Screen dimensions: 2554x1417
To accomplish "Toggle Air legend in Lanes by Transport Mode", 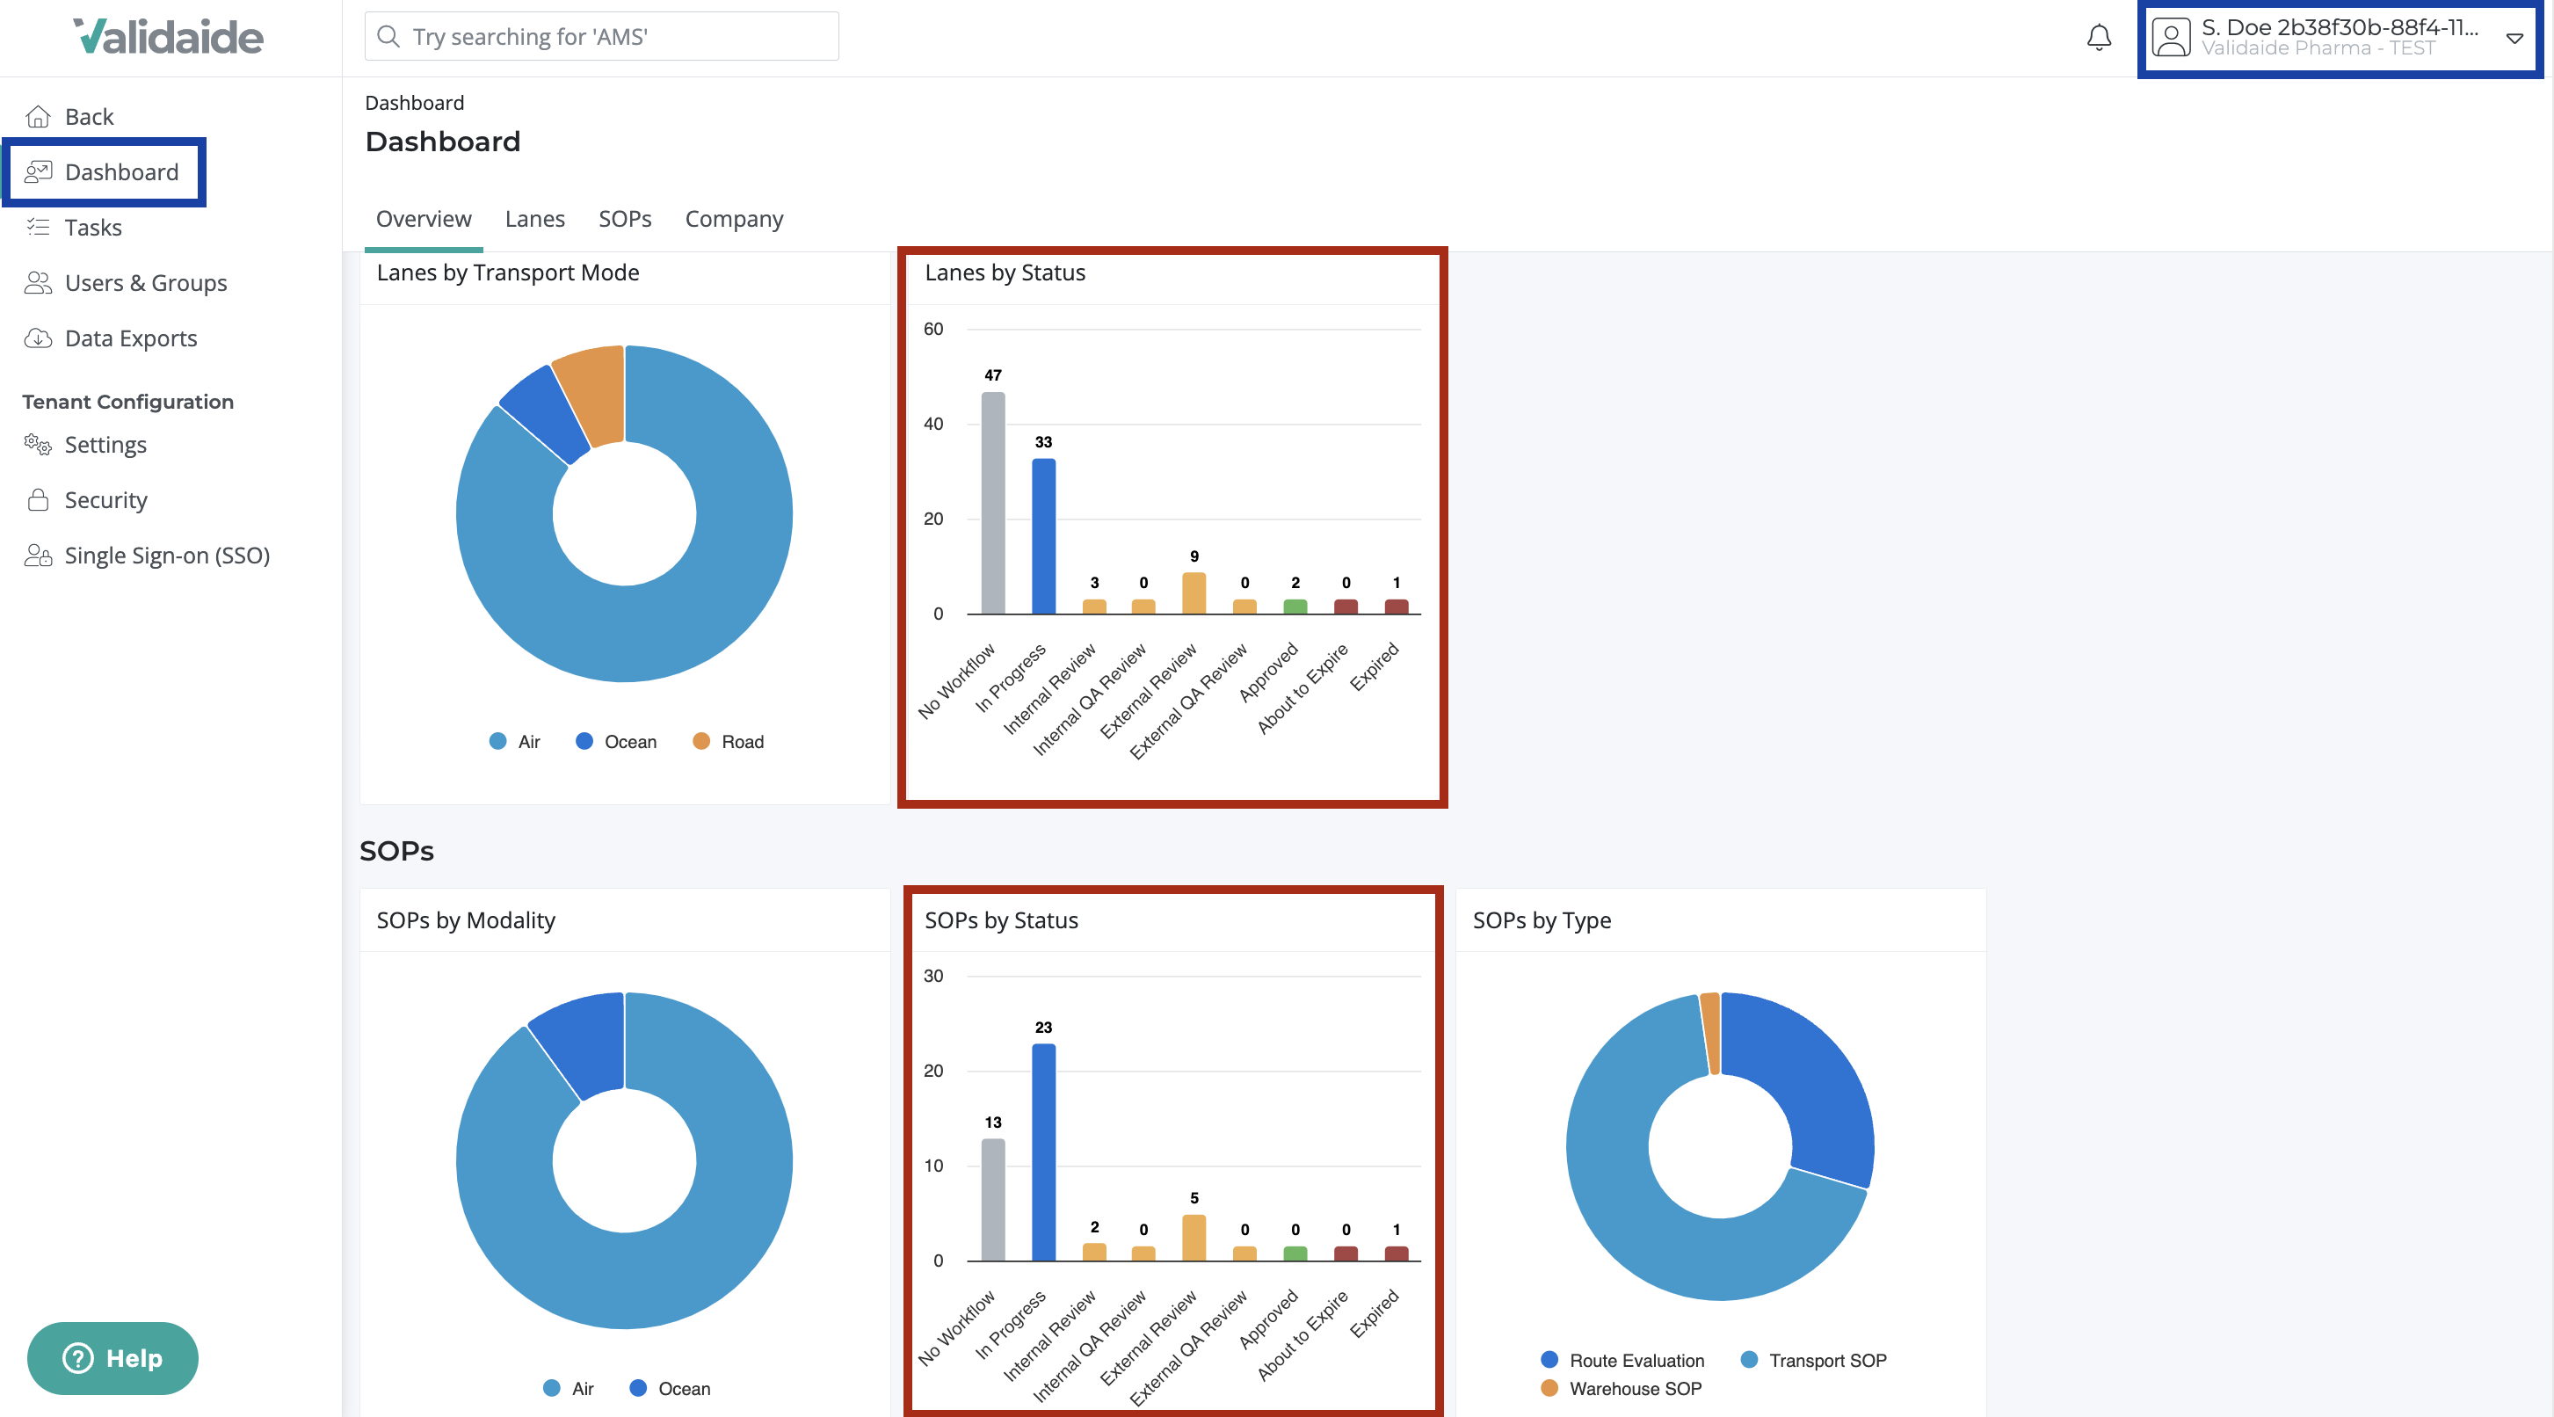I will (x=514, y=742).
